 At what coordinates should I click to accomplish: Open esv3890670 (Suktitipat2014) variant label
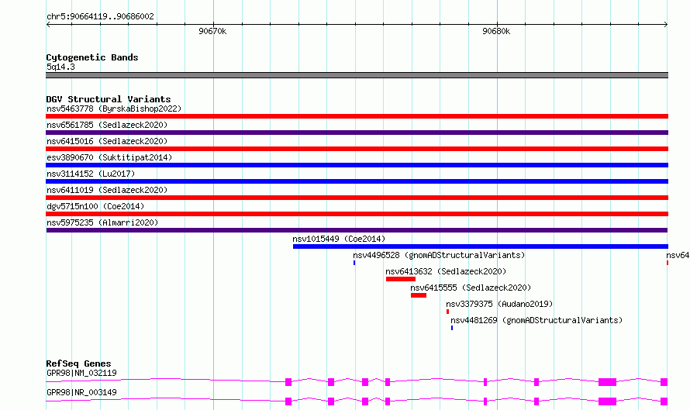coord(109,157)
